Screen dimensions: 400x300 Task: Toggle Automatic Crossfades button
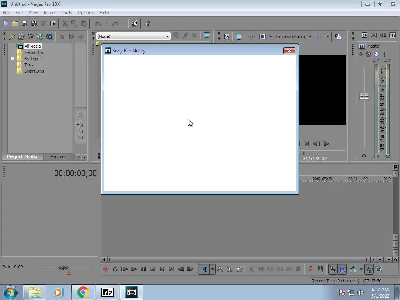coord(342,269)
